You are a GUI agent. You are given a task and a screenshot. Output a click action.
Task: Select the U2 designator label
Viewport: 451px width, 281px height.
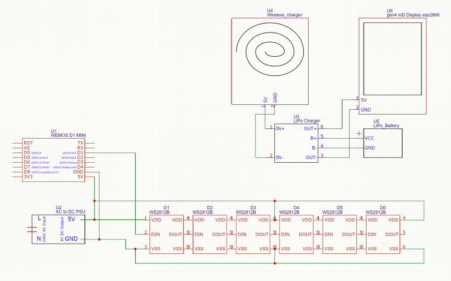58,207
